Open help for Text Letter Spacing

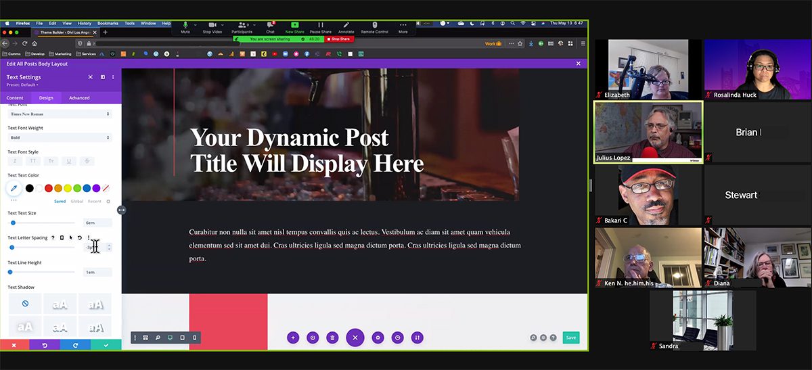point(53,238)
